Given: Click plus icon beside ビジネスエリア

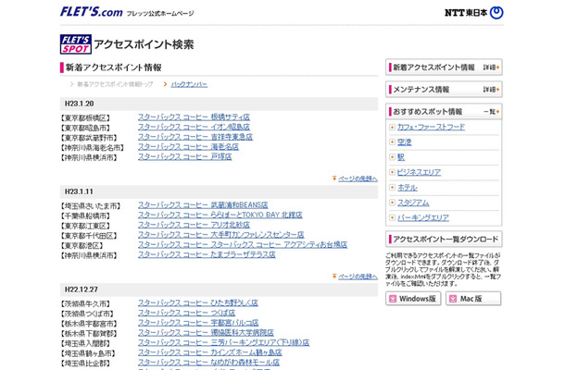Looking at the screenshot, I should coord(392,172).
